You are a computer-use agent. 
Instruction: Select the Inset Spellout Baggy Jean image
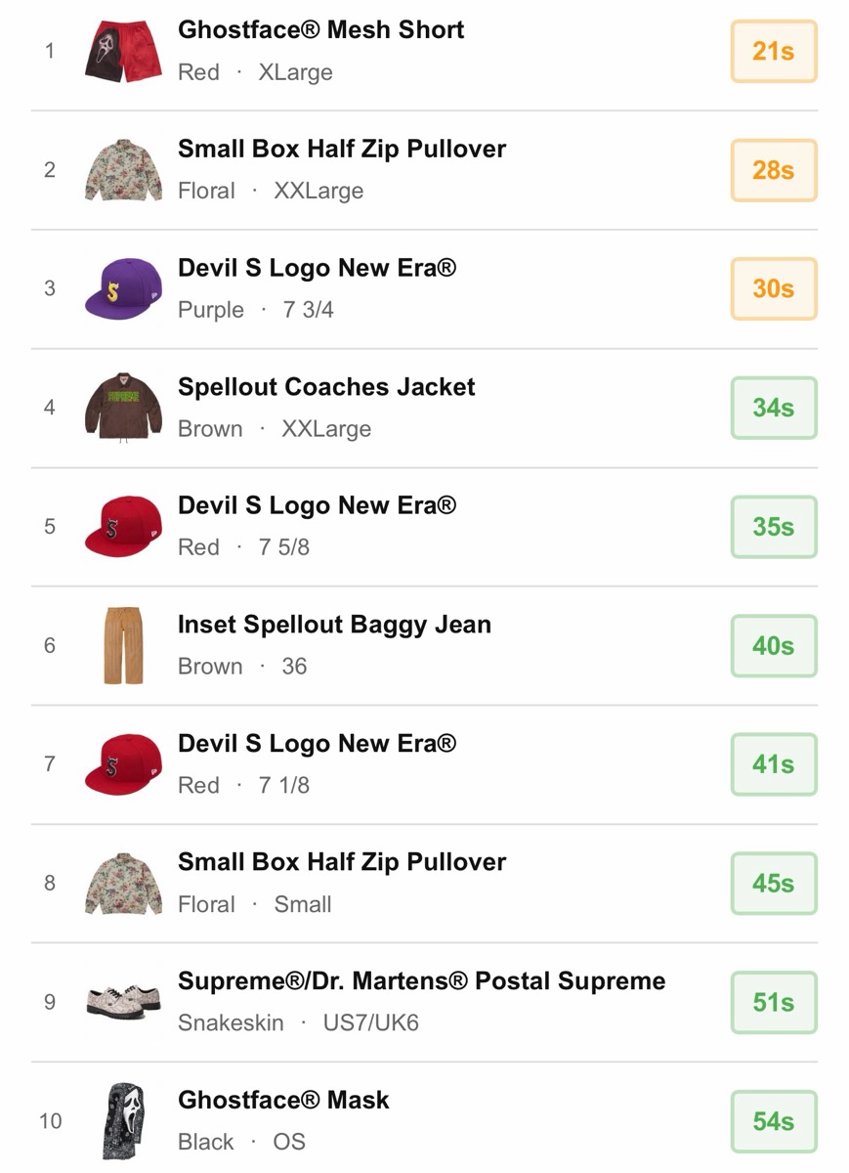pyautogui.click(x=123, y=645)
